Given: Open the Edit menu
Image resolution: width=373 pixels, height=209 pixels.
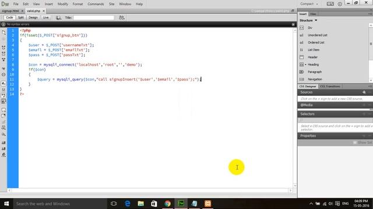Looking at the screenshot, I should pyautogui.click(x=26, y=4).
